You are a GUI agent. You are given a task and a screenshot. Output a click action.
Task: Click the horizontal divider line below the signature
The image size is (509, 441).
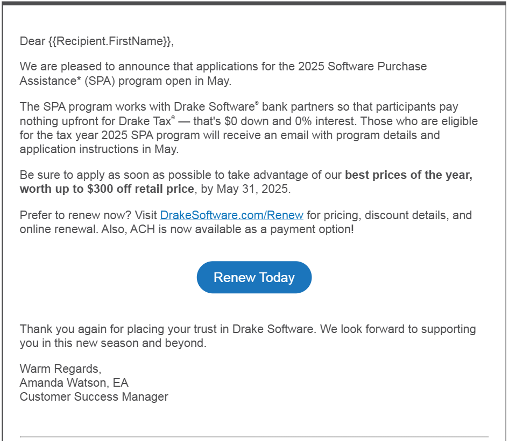pyautogui.click(x=254, y=437)
